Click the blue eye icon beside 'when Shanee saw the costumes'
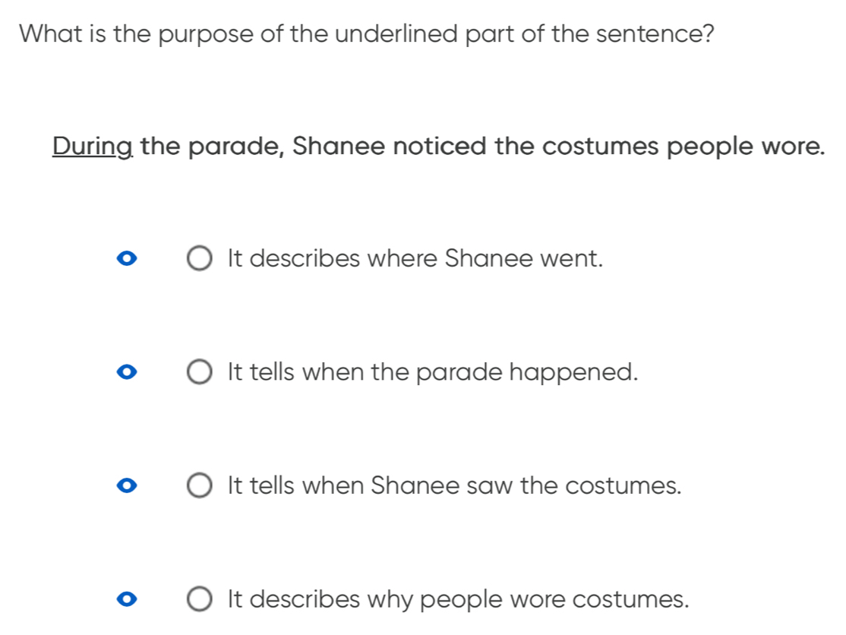Image resolution: width=846 pixels, height=635 pixels. (x=127, y=485)
